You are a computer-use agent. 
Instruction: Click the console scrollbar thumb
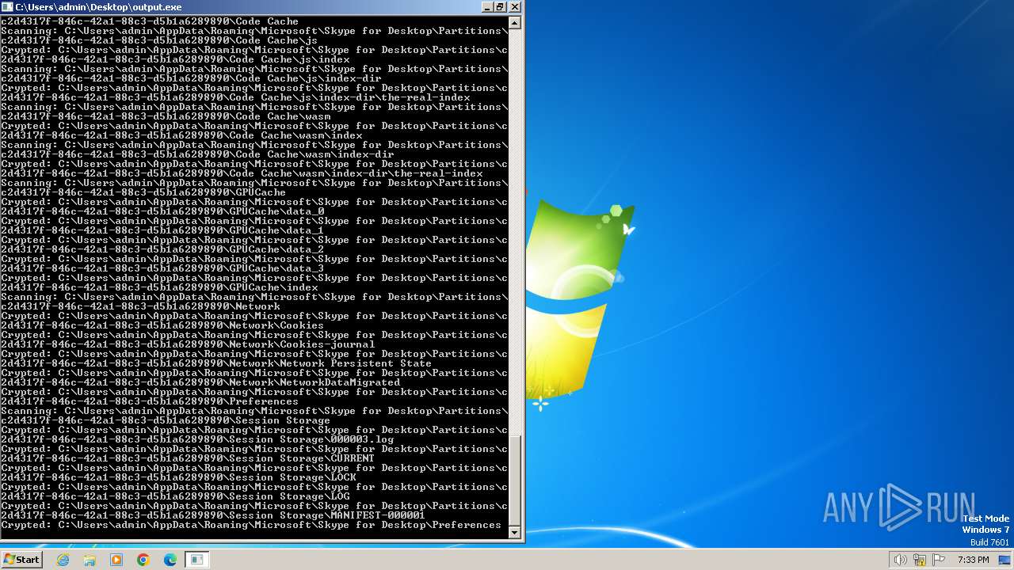point(515,481)
